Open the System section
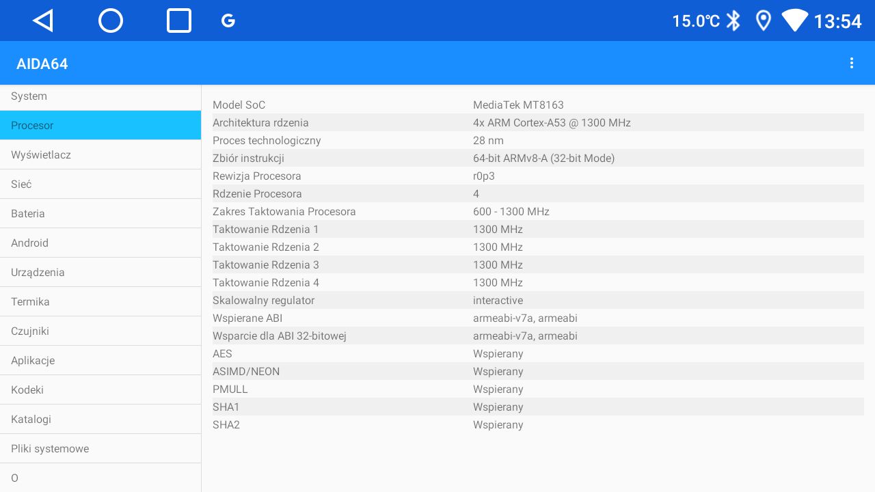The width and height of the screenshot is (875, 492). (x=100, y=96)
